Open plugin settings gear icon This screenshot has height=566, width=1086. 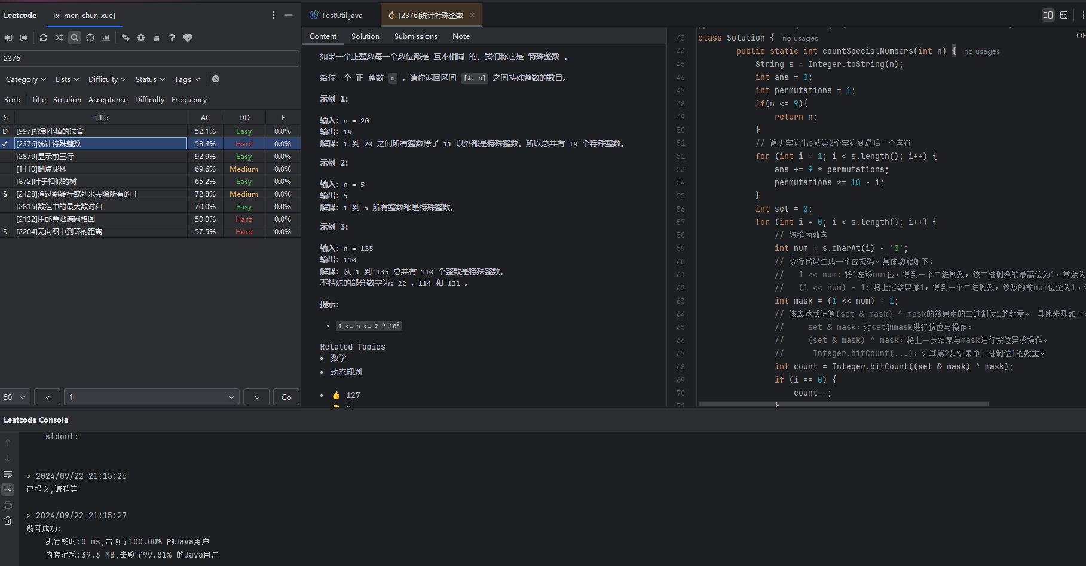[x=141, y=38]
